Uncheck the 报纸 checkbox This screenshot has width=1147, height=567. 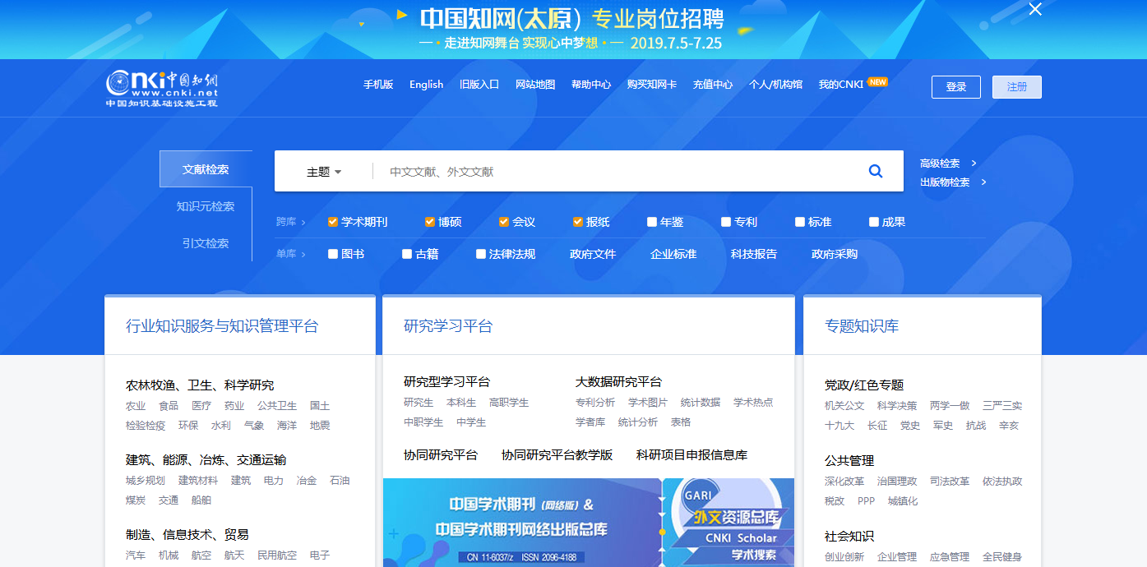[578, 222]
